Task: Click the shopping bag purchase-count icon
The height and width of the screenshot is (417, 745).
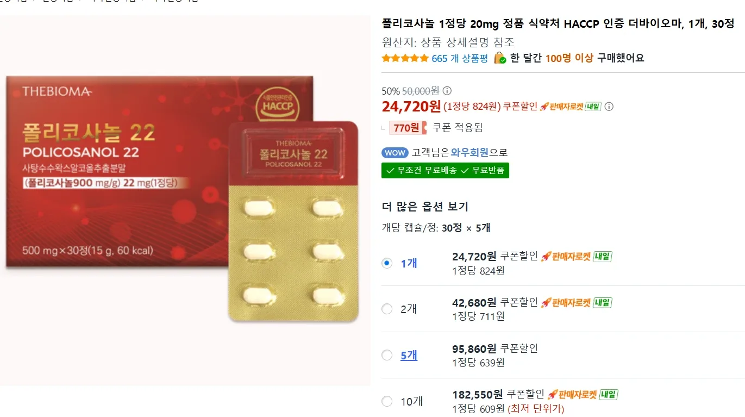Action: point(500,58)
